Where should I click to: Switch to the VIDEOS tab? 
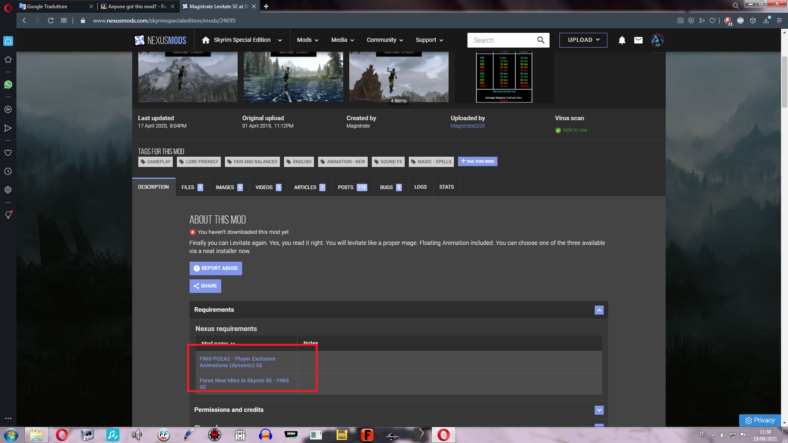pyautogui.click(x=268, y=187)
